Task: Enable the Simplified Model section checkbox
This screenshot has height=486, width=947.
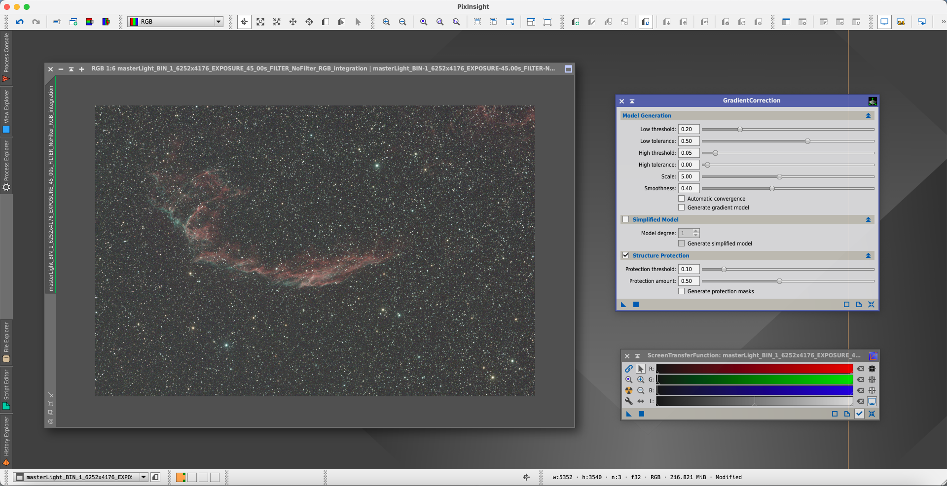Action: pos(626,219)
